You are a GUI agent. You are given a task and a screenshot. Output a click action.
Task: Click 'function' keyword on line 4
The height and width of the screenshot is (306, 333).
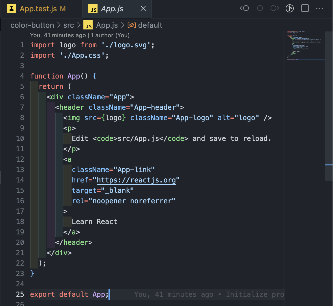47,76
